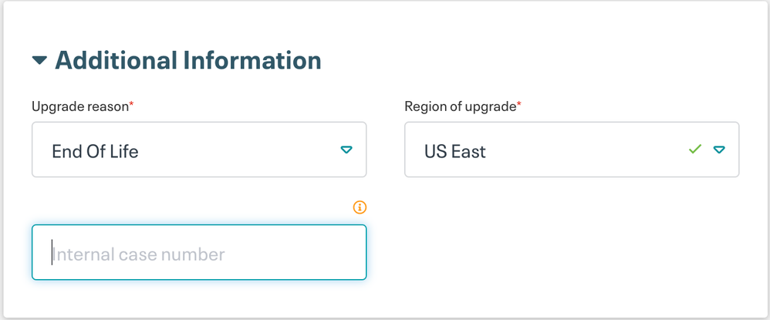
Task: Click the text cursor in the case number field
Action: (52, 253)
